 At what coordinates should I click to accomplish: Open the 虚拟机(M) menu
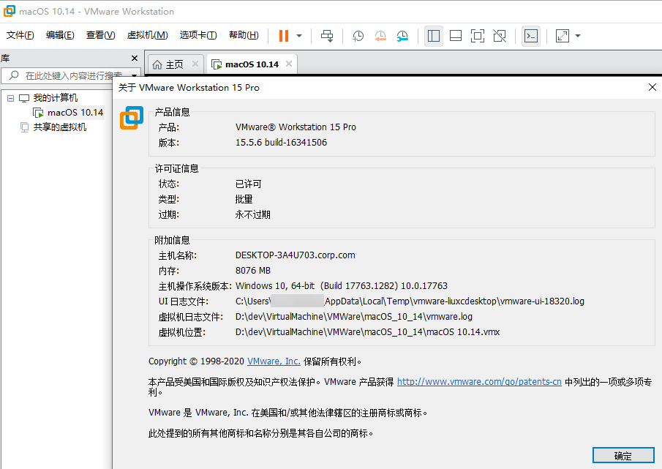tap(147, 35)
